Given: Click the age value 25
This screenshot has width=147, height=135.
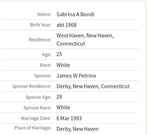Looking at the screenshot, I should point(59,54).
